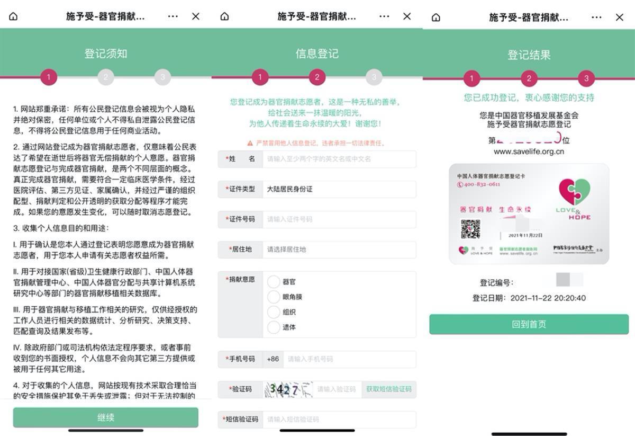Open the more options menu in the middle panel

[x=384, y=16]
